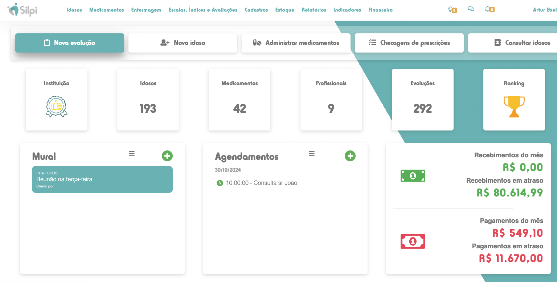Open the Artur Ebel user menu
557x282 pixels.
point(544,10)
